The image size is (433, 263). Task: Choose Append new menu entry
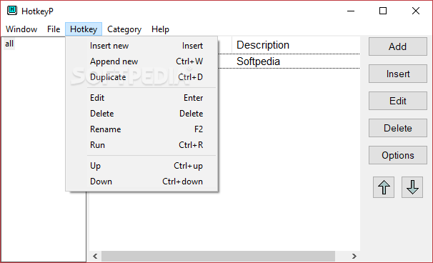141,61
